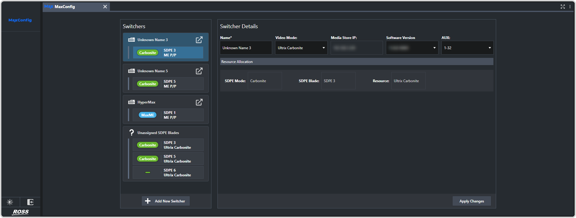Open HyperMax switcher in new window
The image size is (576, 218).
(199, 102)
